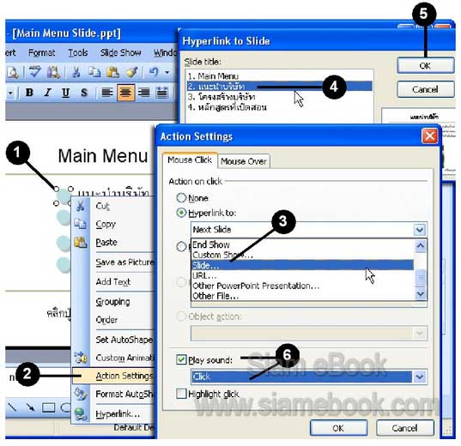Toggle Underline formatting button

click(65, 93)
